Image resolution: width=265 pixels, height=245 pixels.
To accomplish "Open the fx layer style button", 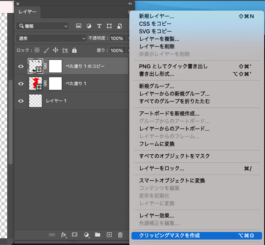I will [x=64, y=235].
